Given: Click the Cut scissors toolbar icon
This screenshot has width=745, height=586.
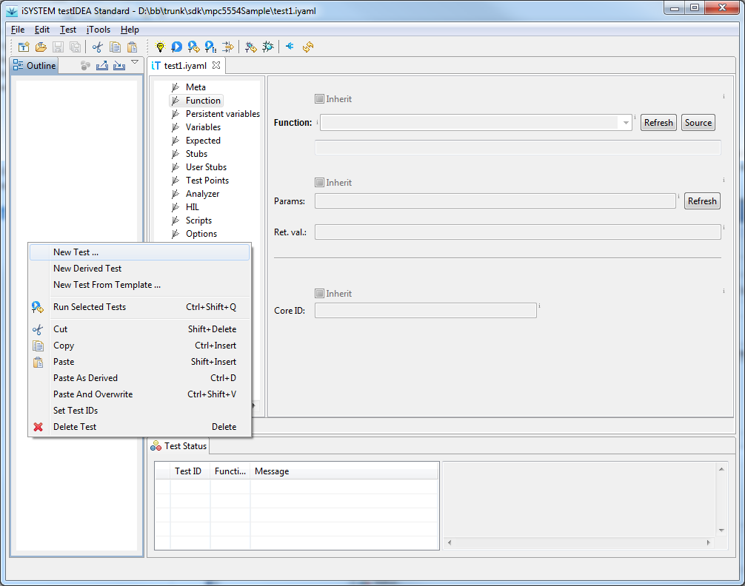Looking at the screenshot, I should click(x=98, y=47).
